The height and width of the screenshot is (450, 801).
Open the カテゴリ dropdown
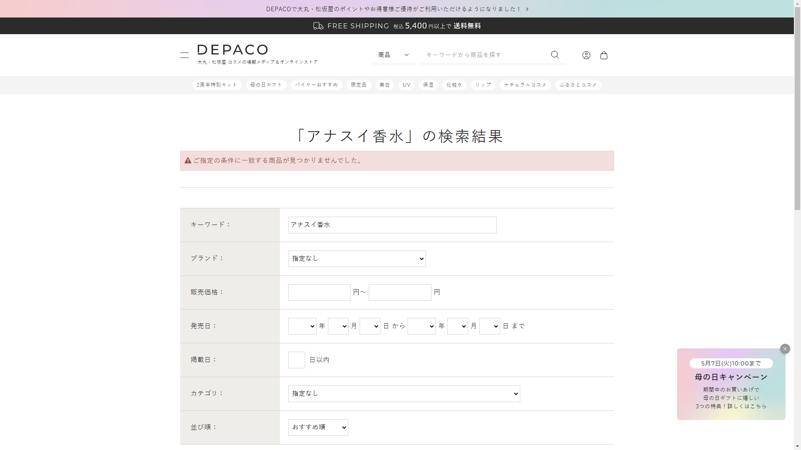[x=404, y=394]
